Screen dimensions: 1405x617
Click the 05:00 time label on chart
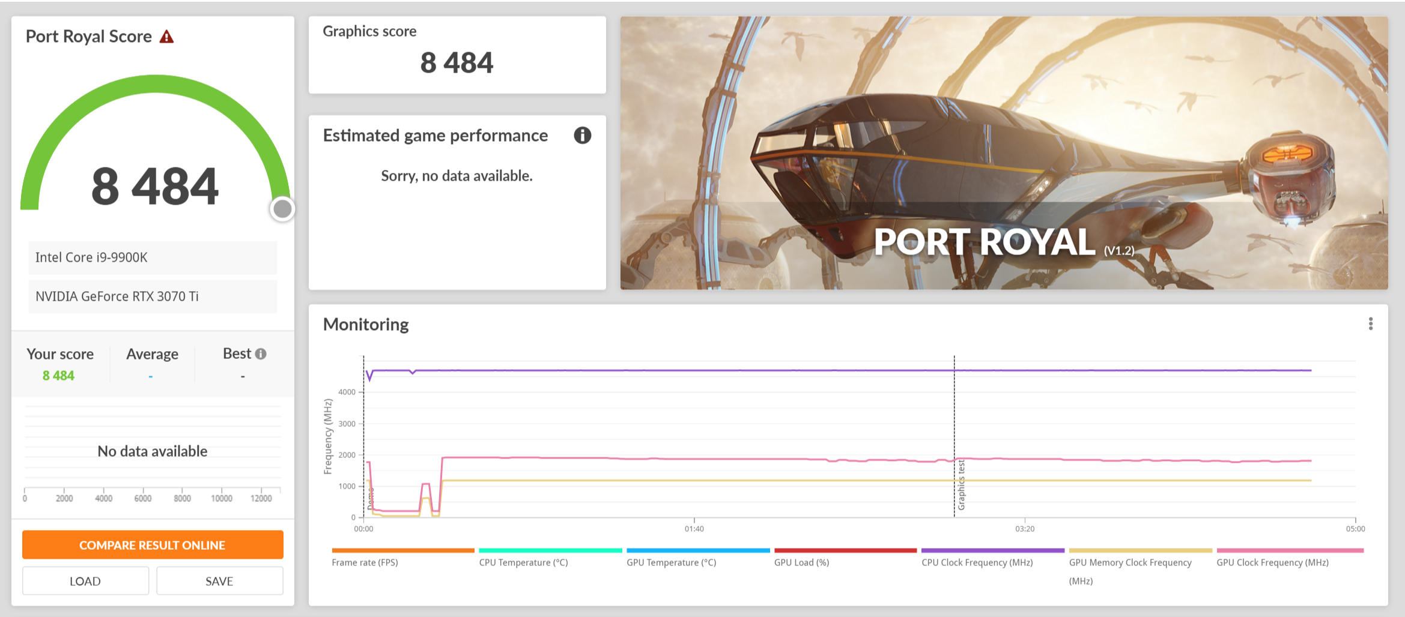[1355, 529]
